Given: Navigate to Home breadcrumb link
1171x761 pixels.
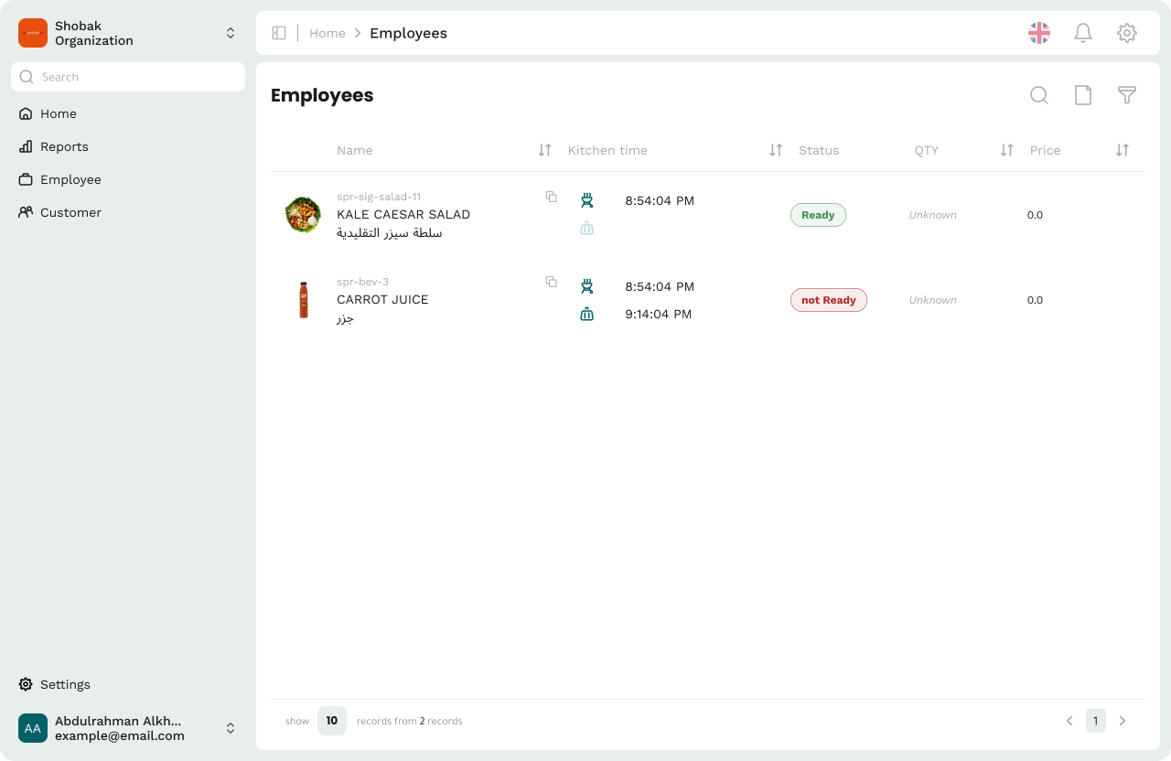Looking at the screenshot, I should pyautogui.click(x=328, y=33).
